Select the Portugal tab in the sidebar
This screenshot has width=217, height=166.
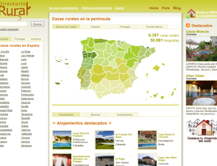tap(20, 39)
